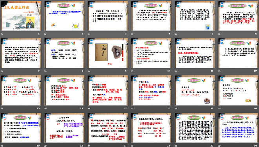Select slide 20 thumbnail
This screenshot has width=259, height=147.
(64, 128)
